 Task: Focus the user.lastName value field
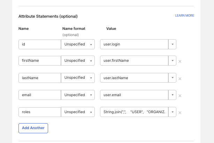point(134,78)
